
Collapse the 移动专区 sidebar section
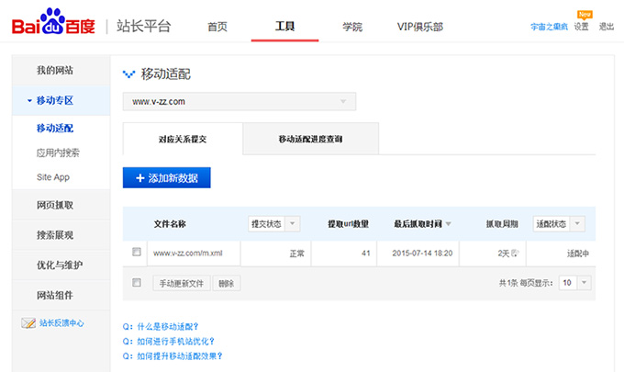[29, 100]
